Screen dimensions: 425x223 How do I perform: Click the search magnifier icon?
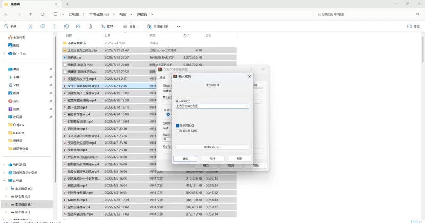click(x=418, y=14)
